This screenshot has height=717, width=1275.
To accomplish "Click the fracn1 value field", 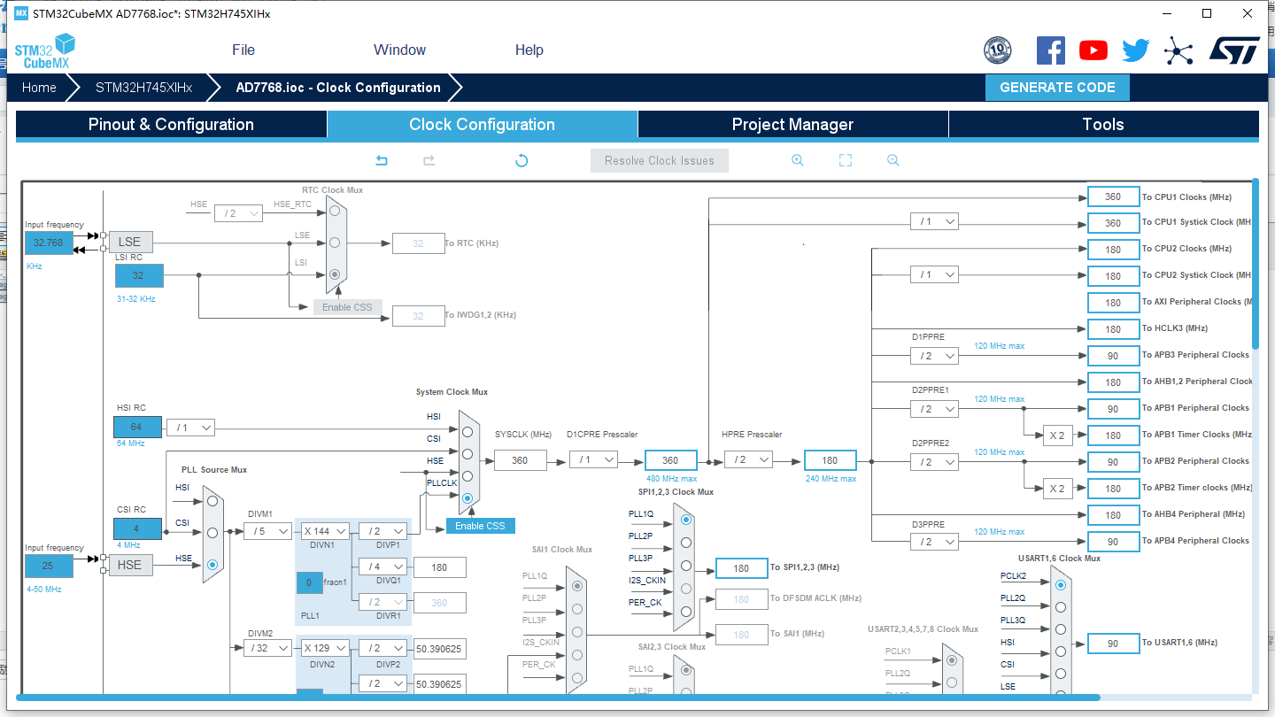I will [308, 582].
